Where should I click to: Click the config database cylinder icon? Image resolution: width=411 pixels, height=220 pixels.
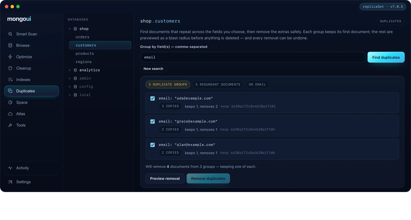coord(75,87)
